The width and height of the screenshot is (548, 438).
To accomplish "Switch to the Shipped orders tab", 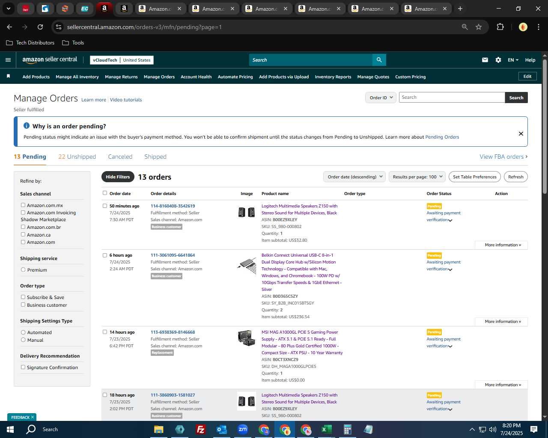I will [155, 157].
